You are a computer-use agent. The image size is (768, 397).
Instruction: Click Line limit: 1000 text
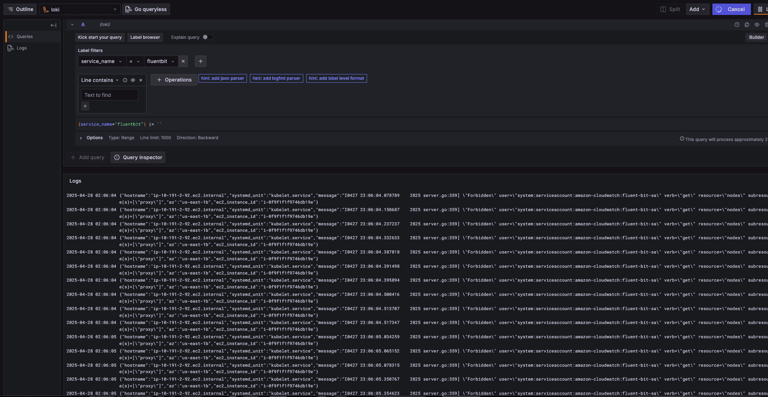[x=155, y=138]
